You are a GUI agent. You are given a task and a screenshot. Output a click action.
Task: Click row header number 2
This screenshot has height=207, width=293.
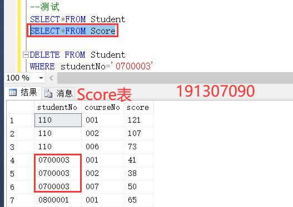pos(21,134)
